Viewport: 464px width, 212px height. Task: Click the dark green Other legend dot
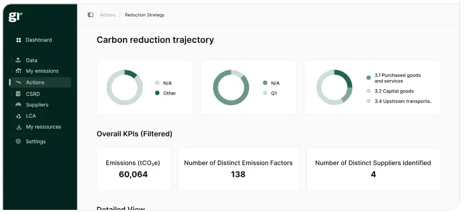157,93
